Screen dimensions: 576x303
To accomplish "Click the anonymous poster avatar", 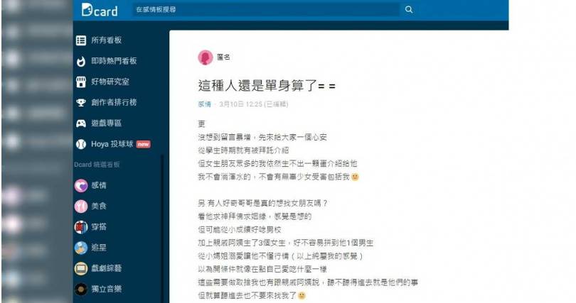I will [x=206, y=57].
